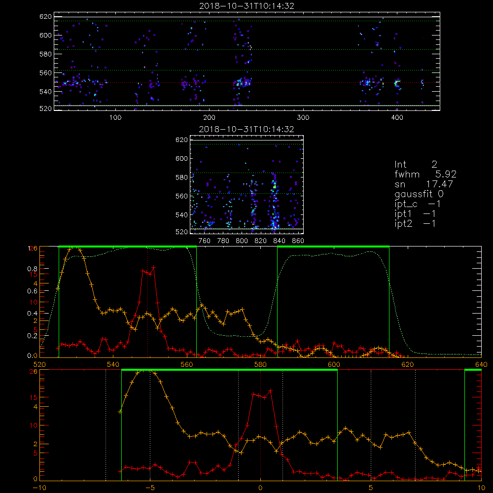Select the 'Int 2' readout line
The height and width of the screenshot is (493, 493).
[416, 165]
